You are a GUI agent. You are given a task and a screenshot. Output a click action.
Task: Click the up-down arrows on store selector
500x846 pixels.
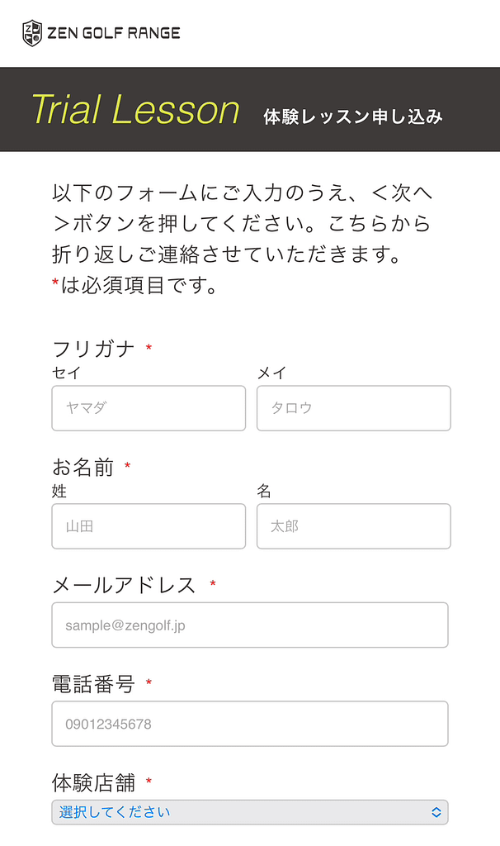click(436, 812)
